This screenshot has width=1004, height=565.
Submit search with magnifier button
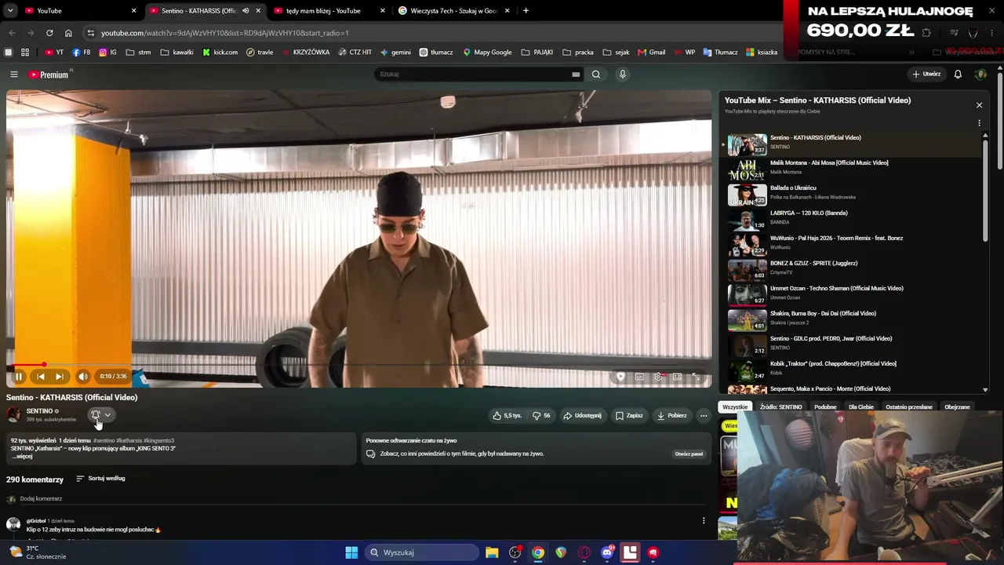596,75
